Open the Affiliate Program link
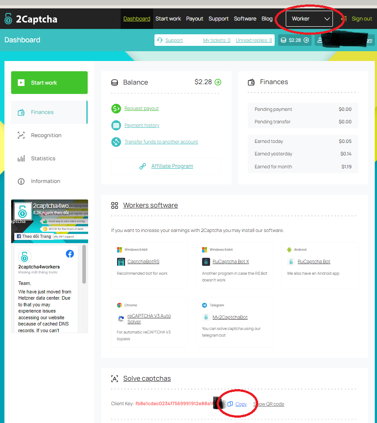The height and width of the screenshot is (423, 377). pos(172,166)
